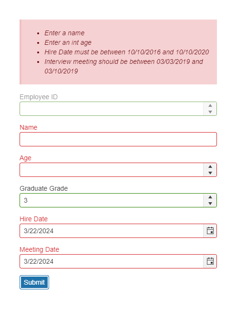
Task: Decrease the Age value with down arrow
Action: (x=210, y=173)
